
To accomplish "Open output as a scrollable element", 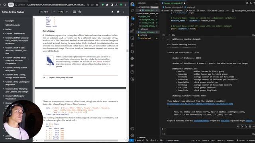I will tap(202, 121).
